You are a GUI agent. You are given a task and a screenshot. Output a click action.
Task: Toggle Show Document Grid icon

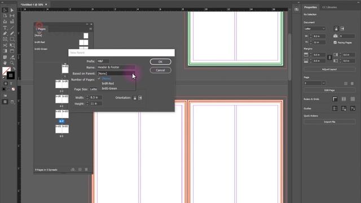coord(353,99)
